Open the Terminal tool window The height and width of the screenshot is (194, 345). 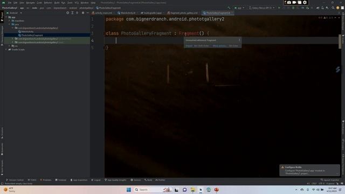pos(60,180)
